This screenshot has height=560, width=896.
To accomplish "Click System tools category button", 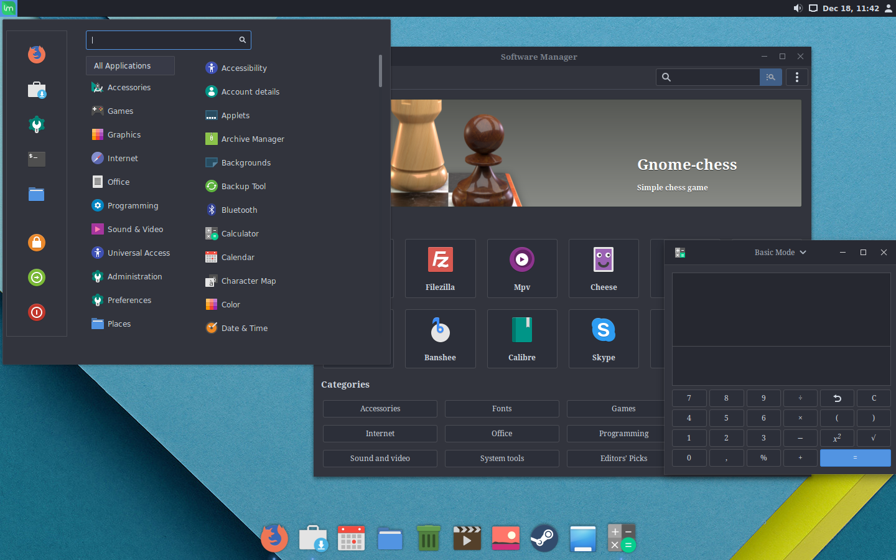I will (502, 459).
